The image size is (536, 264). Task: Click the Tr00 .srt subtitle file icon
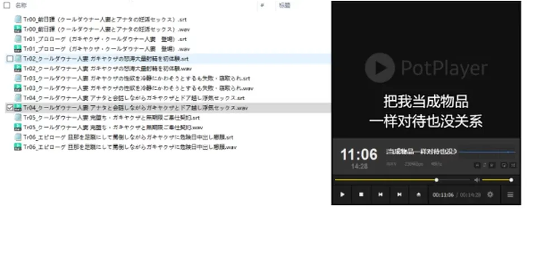coord(18,19)
